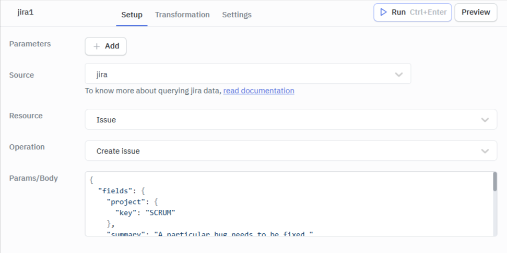Open the Preview button
Screen dimensions: 507x253
point(476,12)
